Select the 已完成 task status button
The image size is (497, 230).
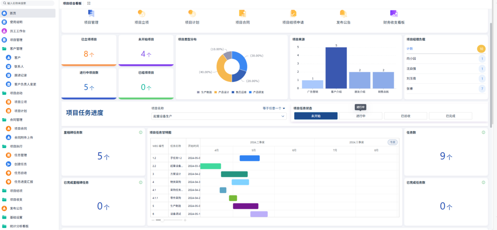pyautogui.click(x=450, y=116)
